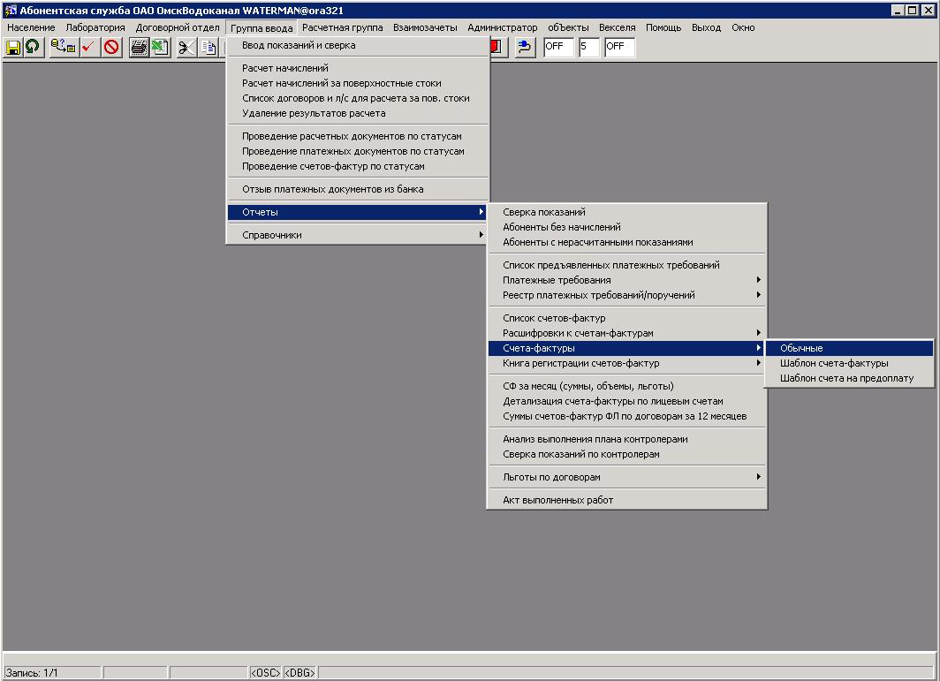Click the scissors Cut icon
Image resolution: width=940 pixels, height=681 pixels.
pos(186,48)
